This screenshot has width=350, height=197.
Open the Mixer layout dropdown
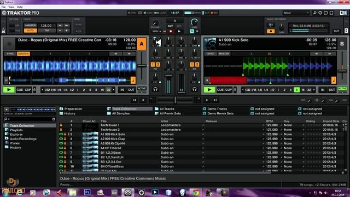click(296, 13)
